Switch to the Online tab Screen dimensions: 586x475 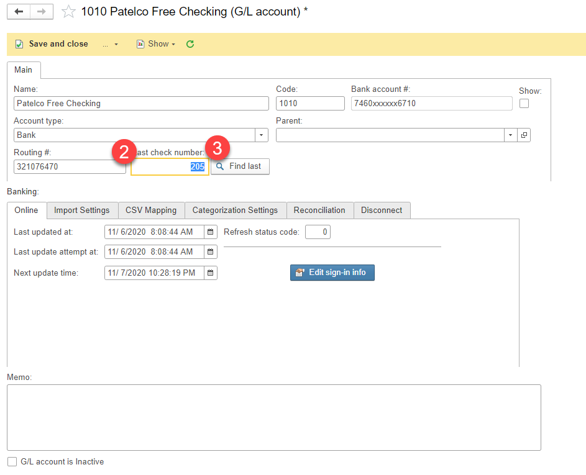point(26,210)
